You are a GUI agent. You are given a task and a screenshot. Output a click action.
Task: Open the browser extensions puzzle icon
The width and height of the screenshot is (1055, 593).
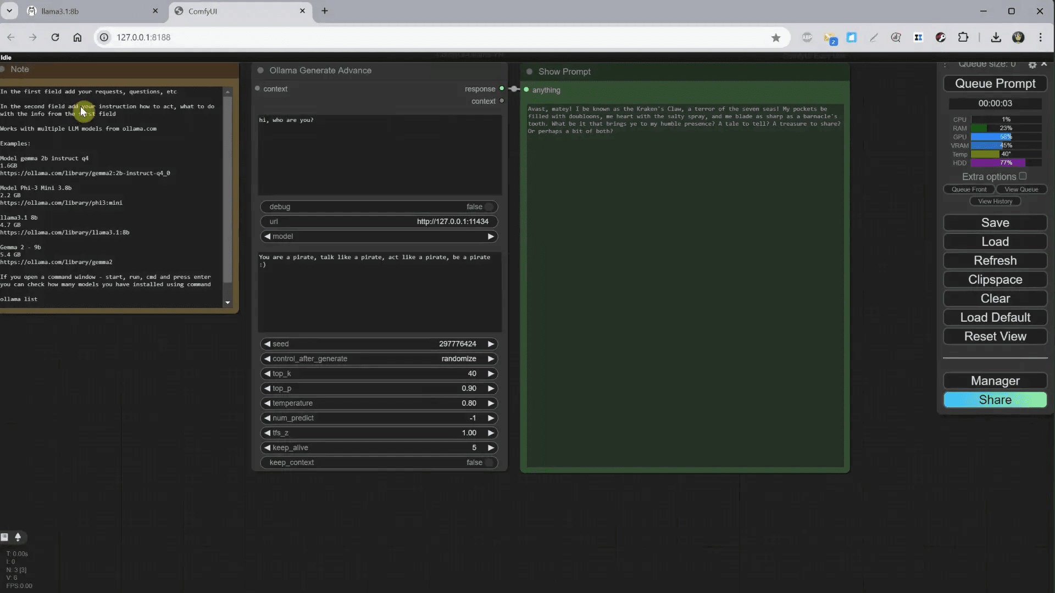[x=964, y=37]
